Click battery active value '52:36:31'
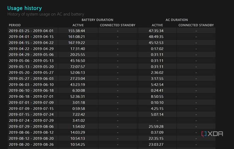This screenshot has width=234, height=149. click(78, 96)
